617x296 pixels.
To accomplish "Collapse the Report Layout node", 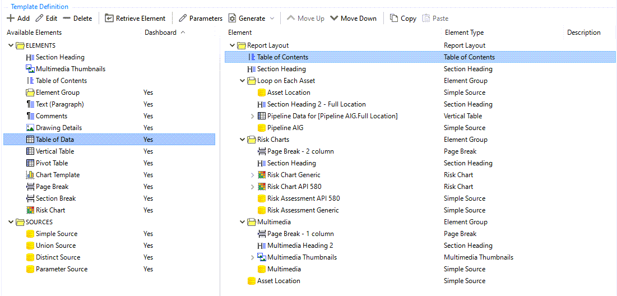I will click(x=232, y=45).
